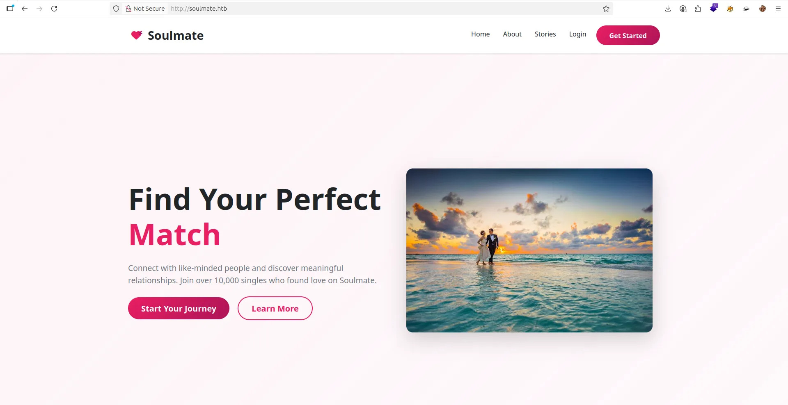Click the Login link
The height and width of the screenshot is (405, 788).
pos(577,34)
